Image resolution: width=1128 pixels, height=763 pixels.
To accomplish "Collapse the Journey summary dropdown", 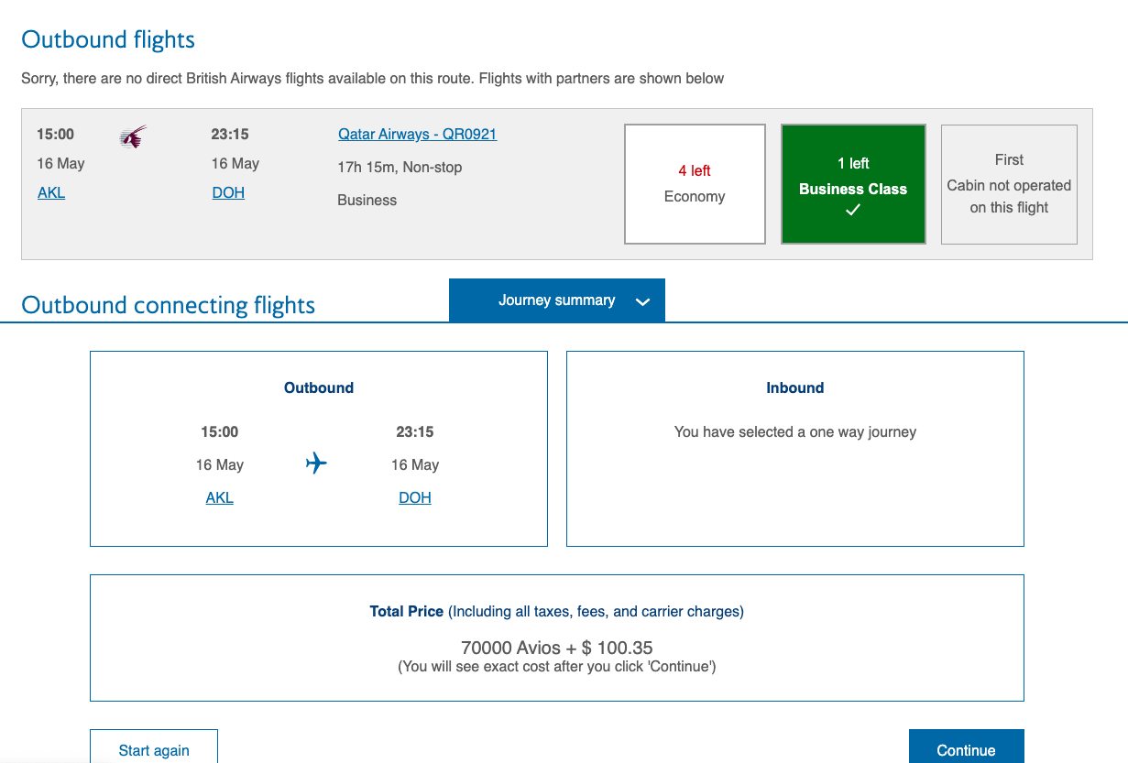I will point(557,300).
